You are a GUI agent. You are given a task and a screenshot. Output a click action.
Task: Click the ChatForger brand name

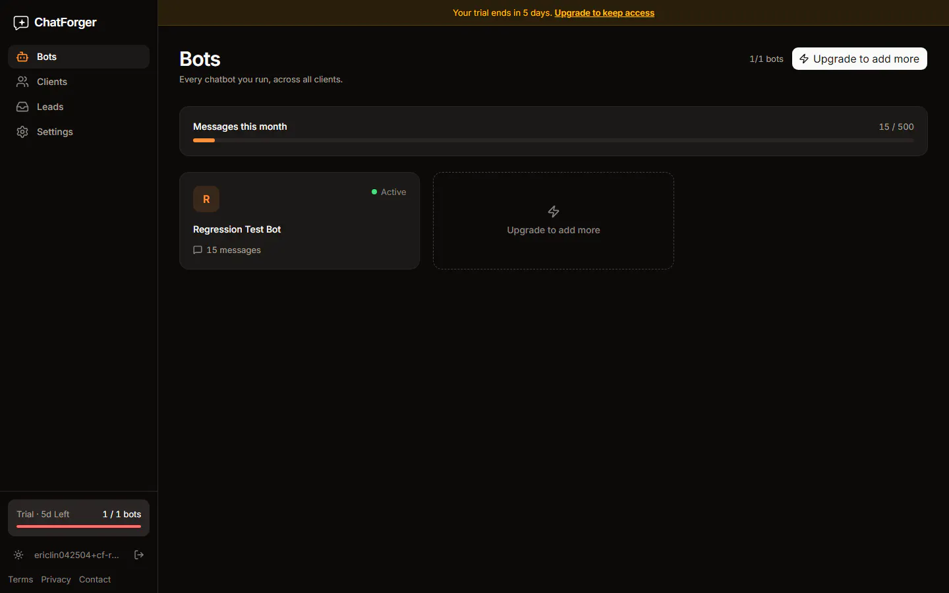tap(65, 22)
